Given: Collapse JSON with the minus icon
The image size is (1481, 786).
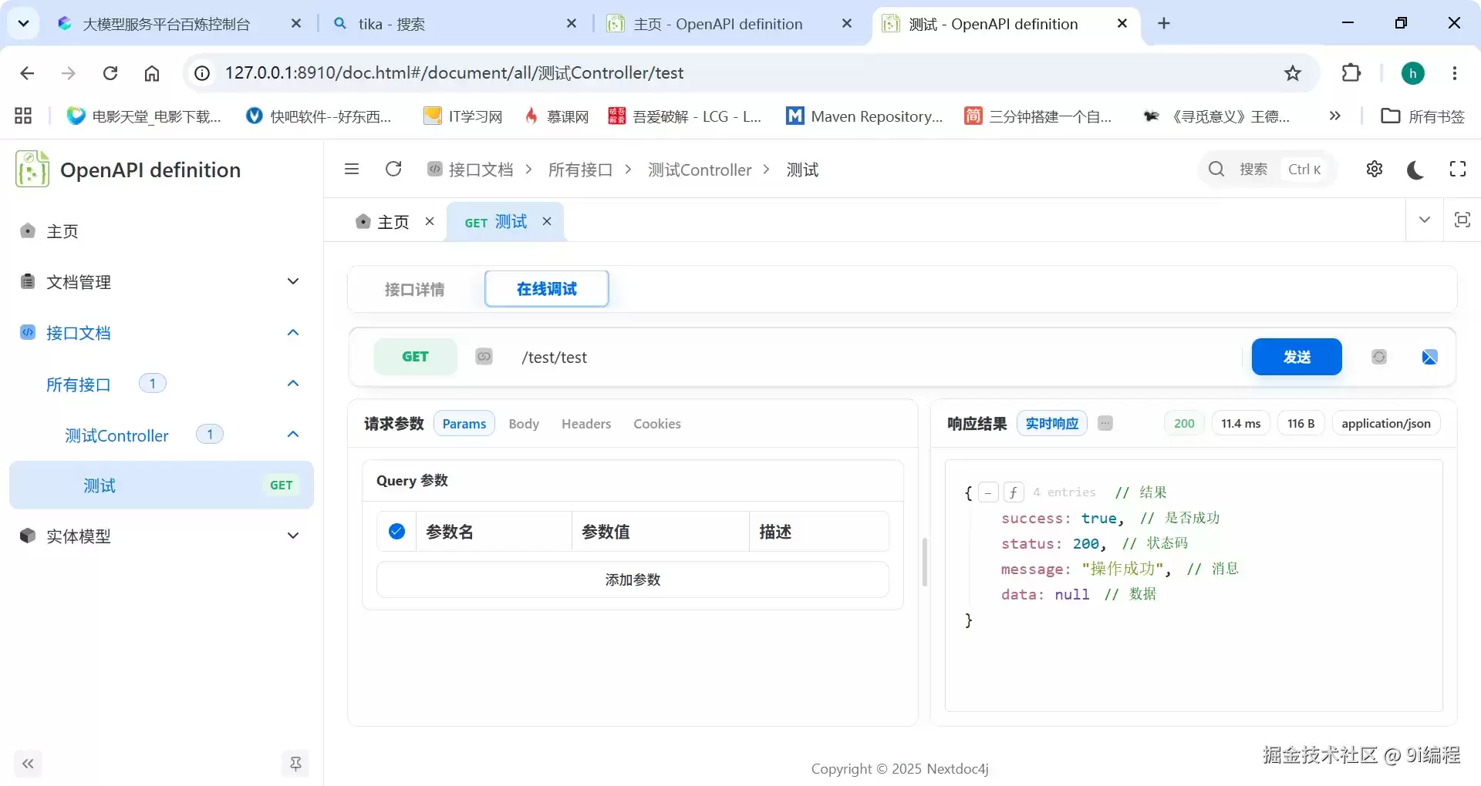Looking at the screenshot, I should (988, 492).
